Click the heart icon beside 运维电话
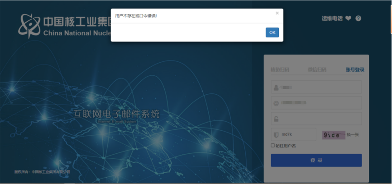Screen dimensions: 392x184 (x=348, y=18)
